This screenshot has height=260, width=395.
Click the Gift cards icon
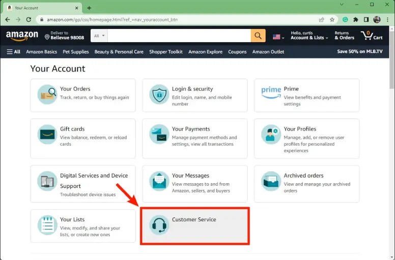tap(47, 135)
